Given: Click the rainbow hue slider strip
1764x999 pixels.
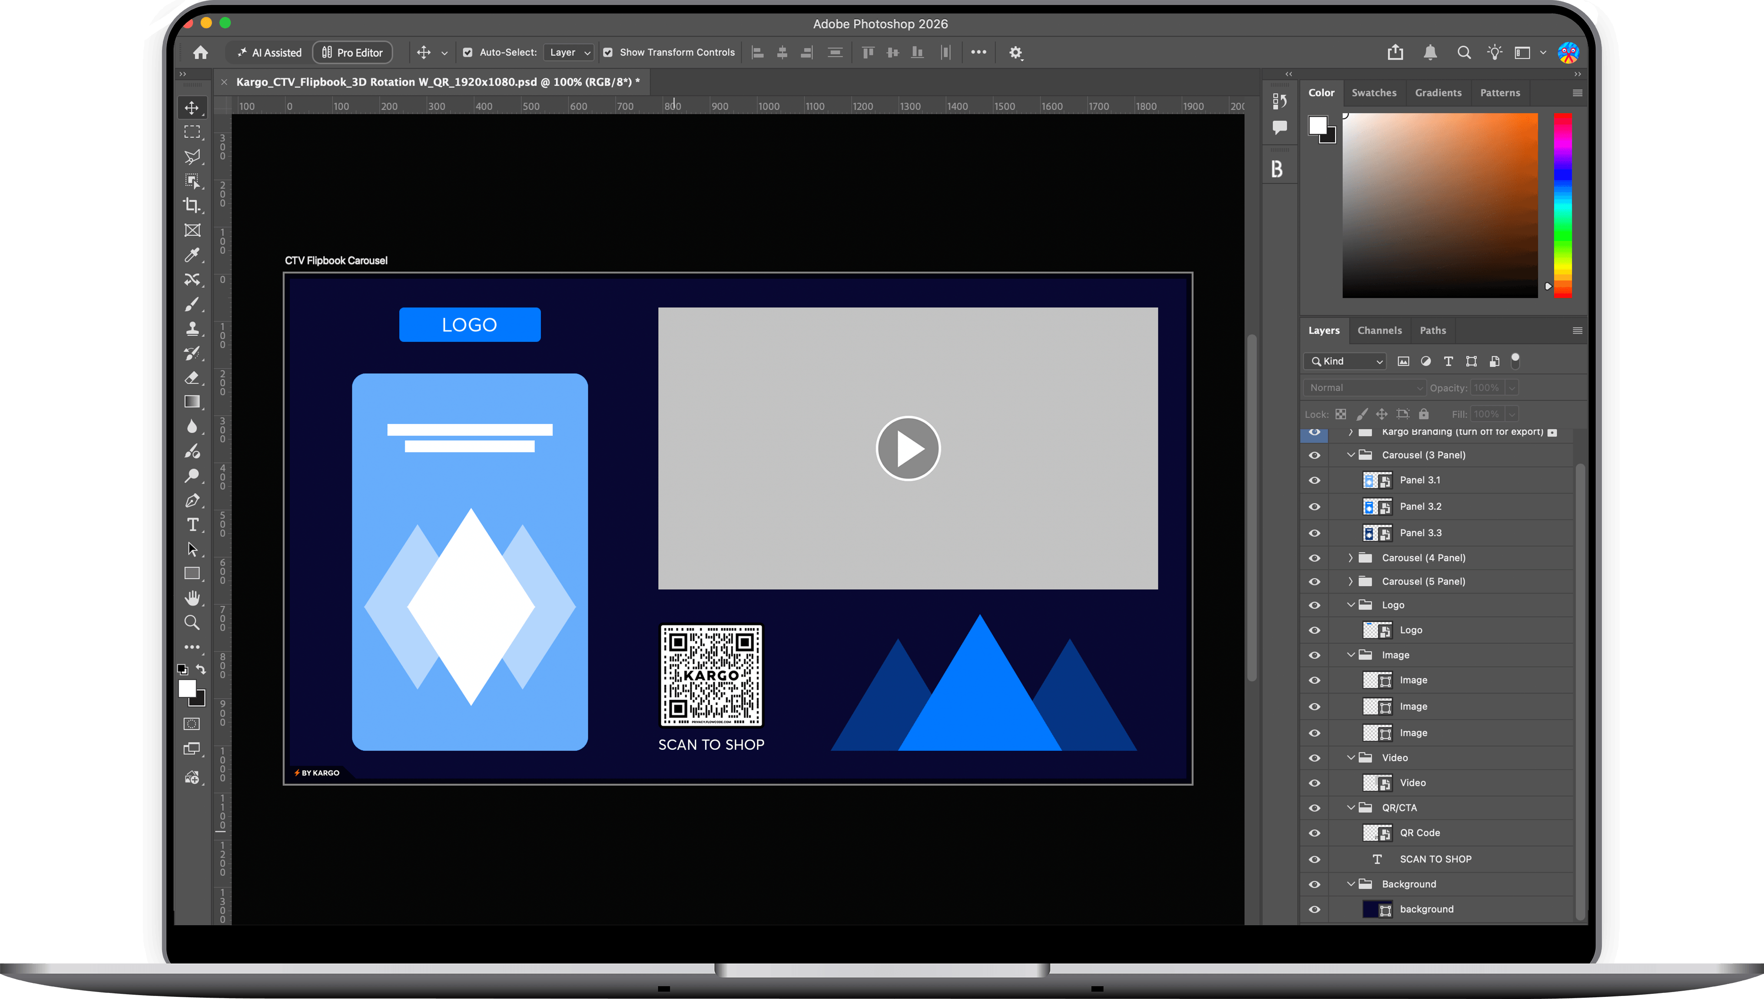Looking at the screenshot, I should 1563,205.
